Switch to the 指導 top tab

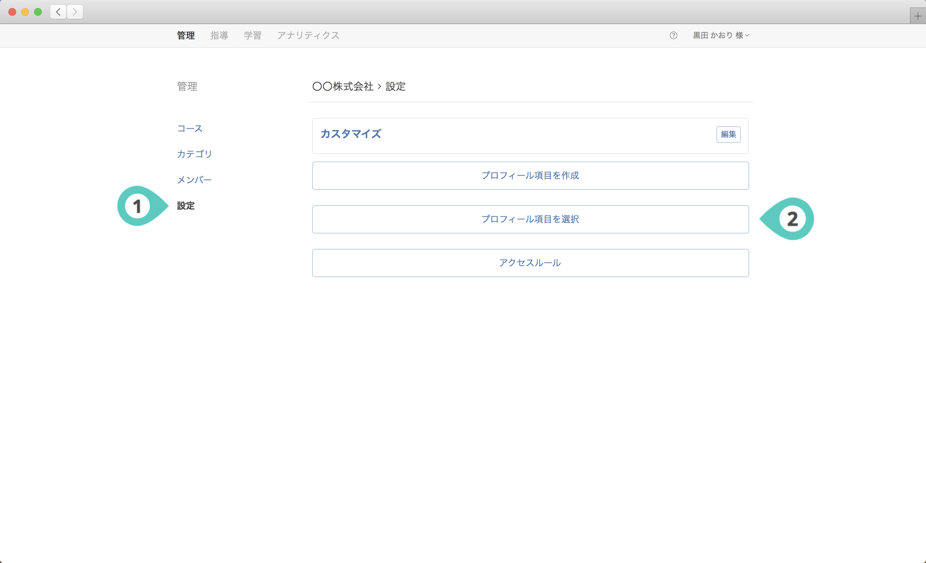(x=219, y=35)
